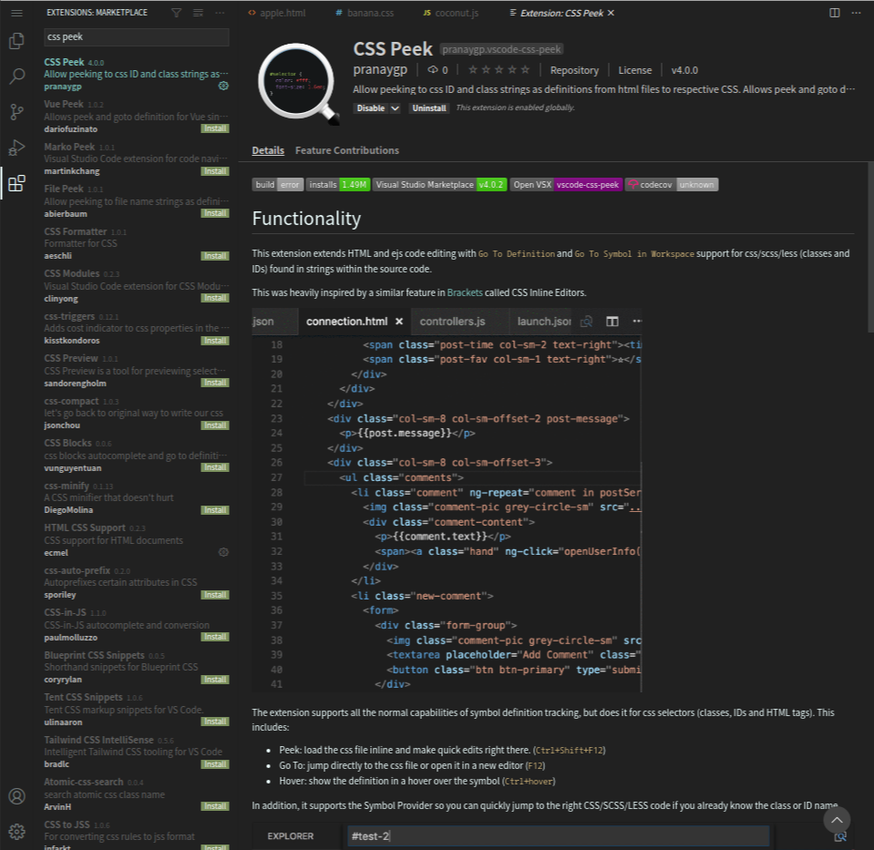The height and width of the screenshot is (850, 874).
Task: Click the pranaygp.vscode-css-peek identifier
Action: click(501, 49)
